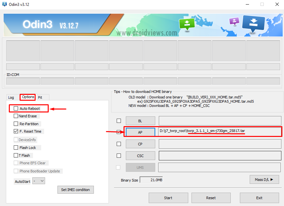
Task: Click the AP file button
Action: click(141, 132)
